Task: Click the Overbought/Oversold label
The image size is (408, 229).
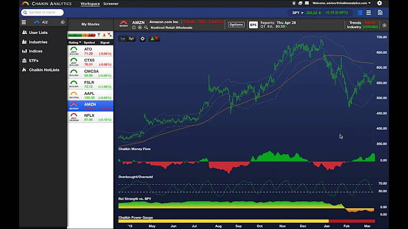Action: coord(135,177)
